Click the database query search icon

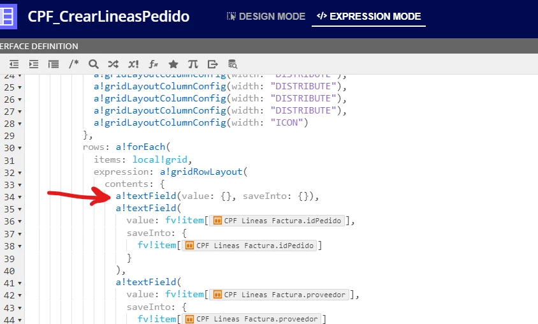point(233,64)
